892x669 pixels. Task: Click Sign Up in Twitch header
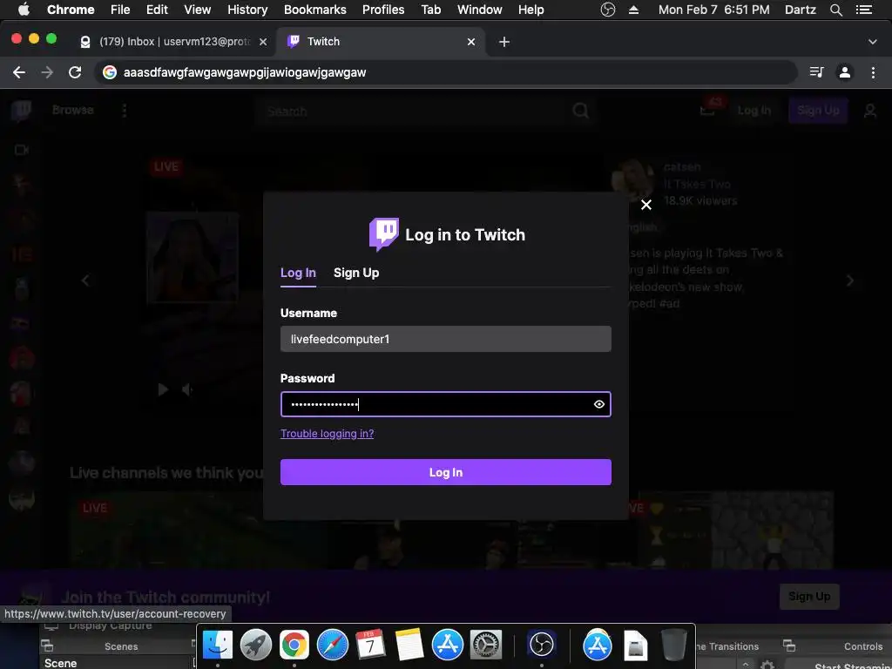click(x=818, y=111)
